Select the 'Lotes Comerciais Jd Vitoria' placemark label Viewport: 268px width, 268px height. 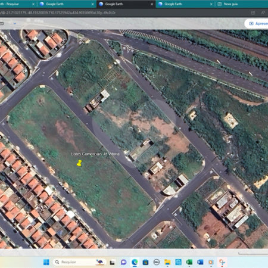(95, 154)
